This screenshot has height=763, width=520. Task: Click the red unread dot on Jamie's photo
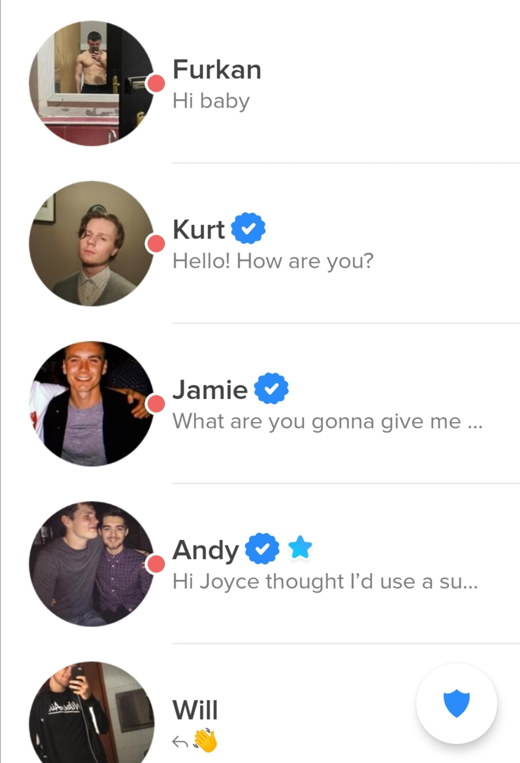coord(156,404)
